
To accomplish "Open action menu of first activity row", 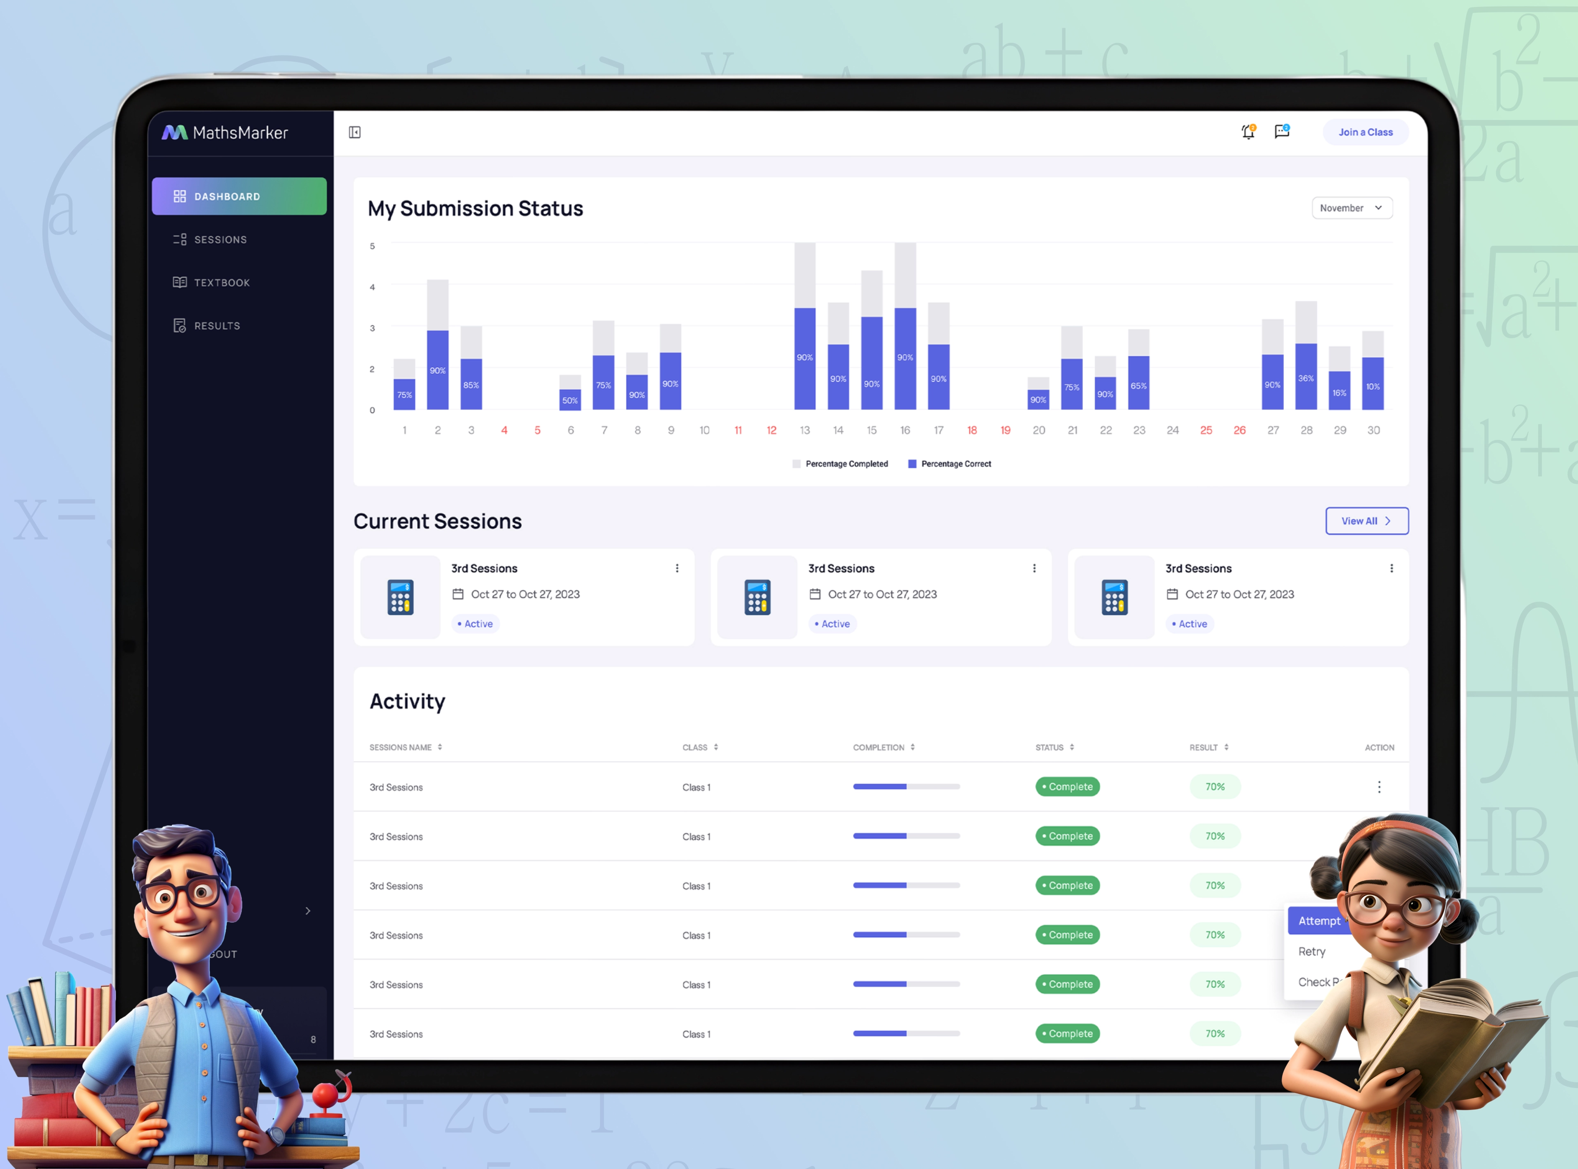I will pyautogui.click(x=1379, y=787).
